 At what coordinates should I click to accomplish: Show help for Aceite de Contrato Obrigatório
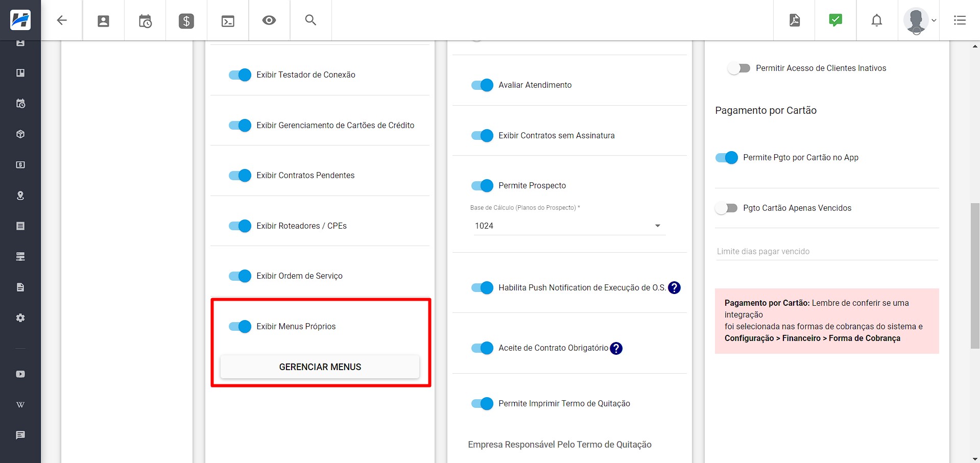(616, 348)
